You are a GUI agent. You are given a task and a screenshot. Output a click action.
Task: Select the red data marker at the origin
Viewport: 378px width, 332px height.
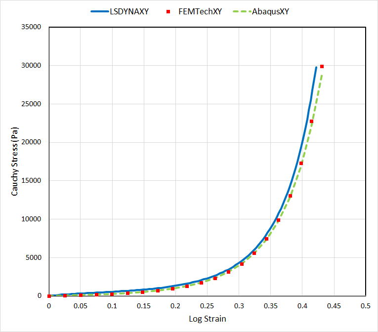click(49, 296)
